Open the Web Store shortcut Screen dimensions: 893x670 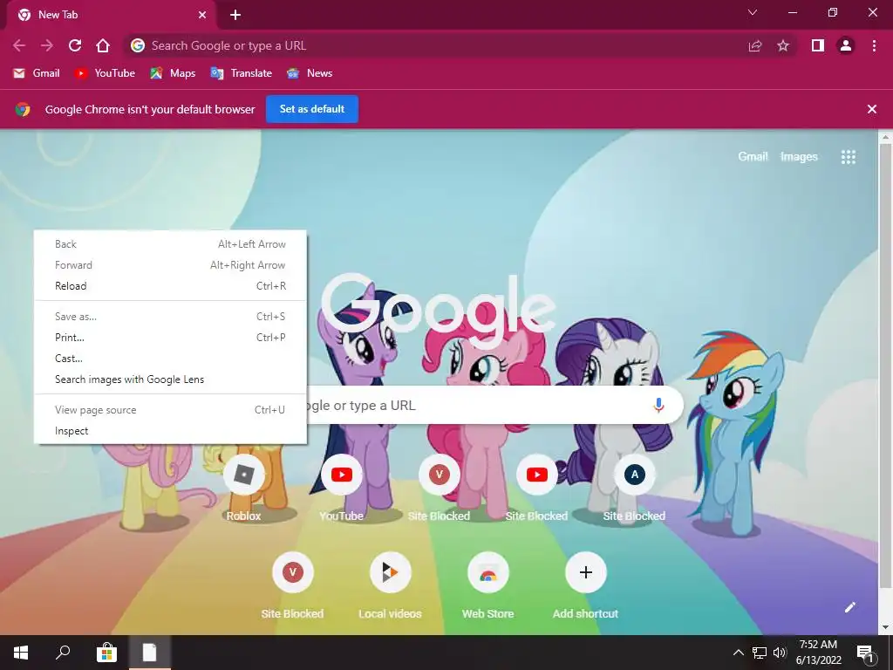pyautogui.click(x=488, y=586)
